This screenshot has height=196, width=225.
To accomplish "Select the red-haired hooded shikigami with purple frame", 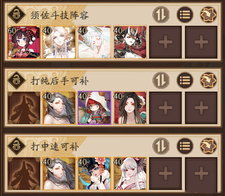I will point(95,108).
